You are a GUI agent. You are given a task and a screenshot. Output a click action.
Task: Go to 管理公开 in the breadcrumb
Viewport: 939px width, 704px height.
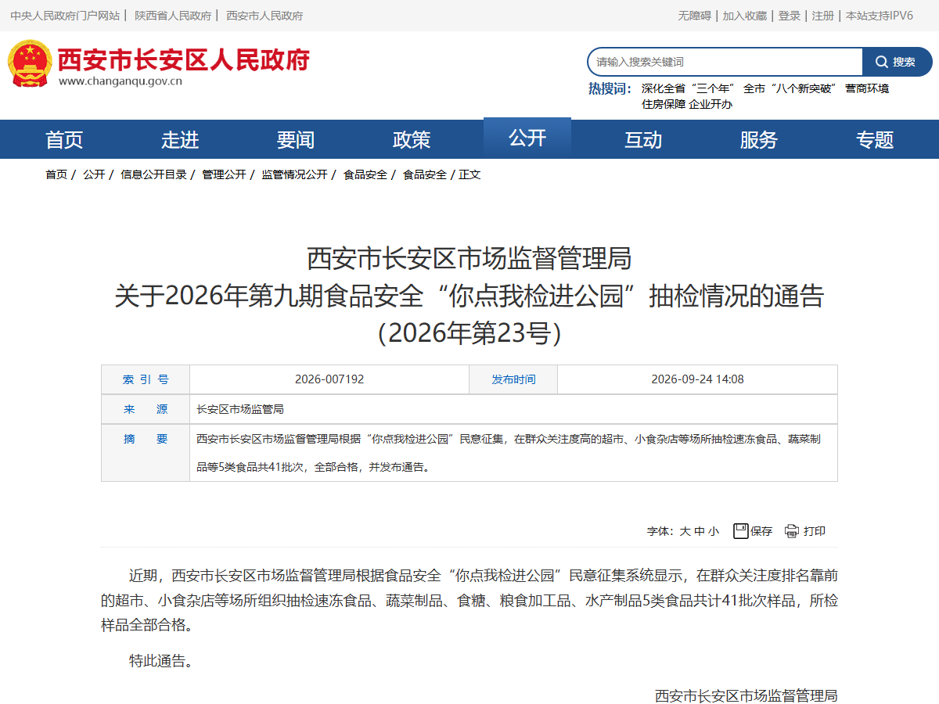tap(224, 174)
